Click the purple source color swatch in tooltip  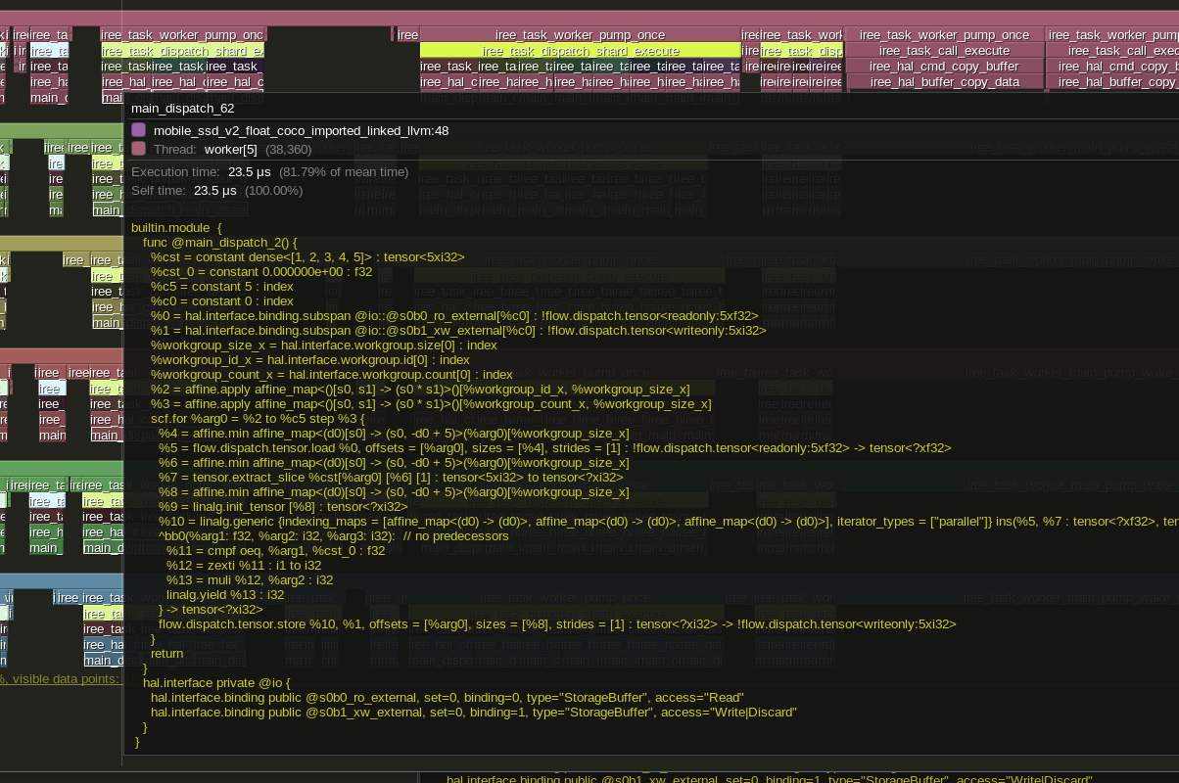pos(139,130)
